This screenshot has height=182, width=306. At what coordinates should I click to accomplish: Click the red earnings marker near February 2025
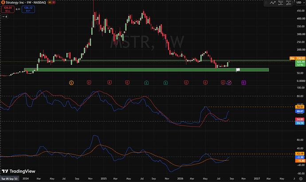pos(110,83)
